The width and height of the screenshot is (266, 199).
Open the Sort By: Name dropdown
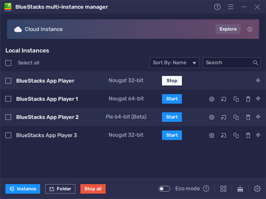(x=174, y=63)
